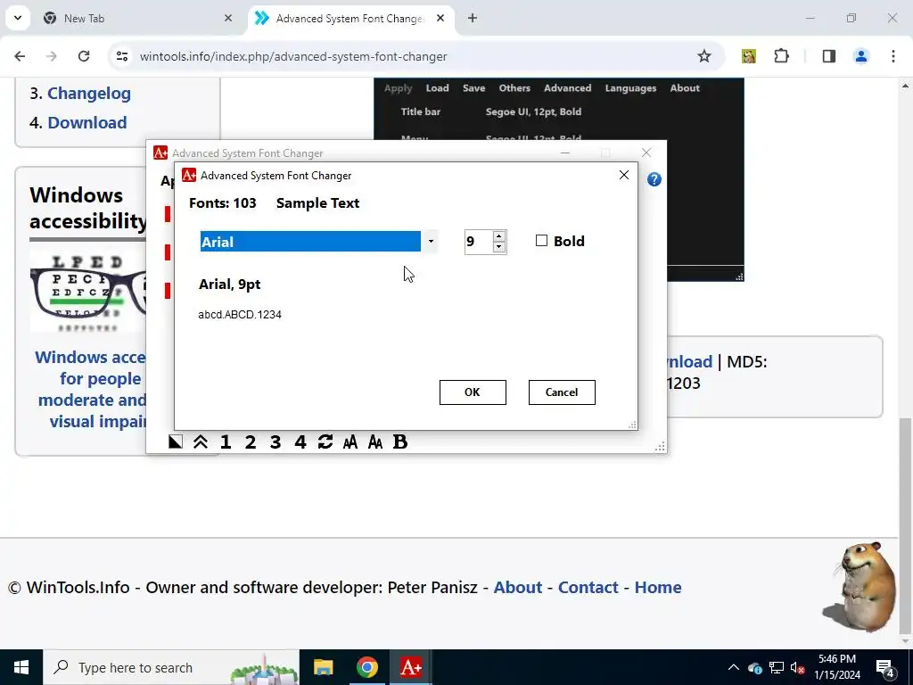Screen dimensions: 913x685
Task: Open the Download link in contents list
Action: [x=87, y=122]
